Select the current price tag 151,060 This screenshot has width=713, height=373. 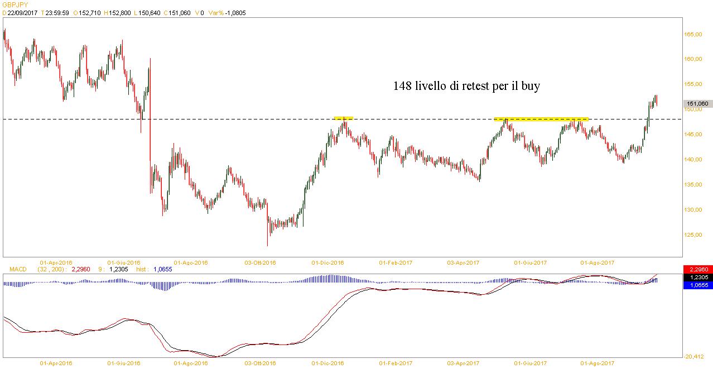697,103
